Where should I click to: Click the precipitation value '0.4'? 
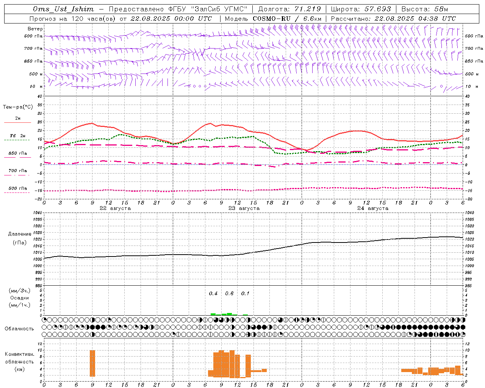coord(213,294)
